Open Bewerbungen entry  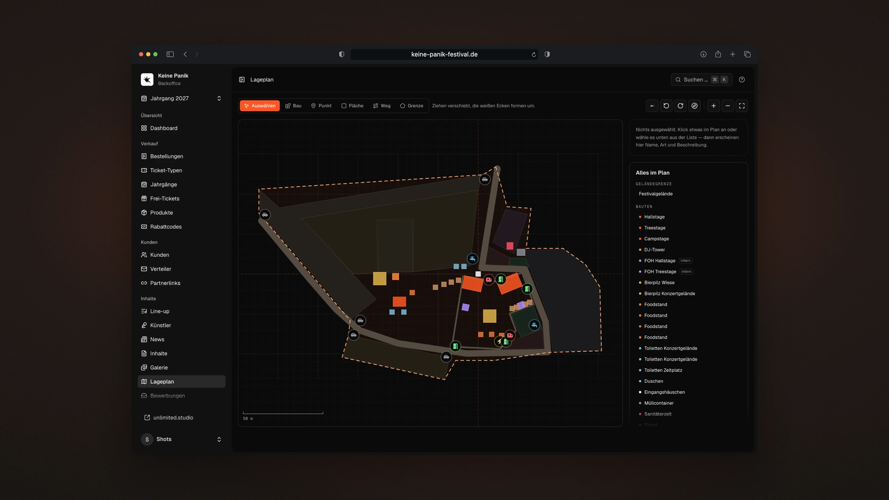pyautogui.click(x=182, y=396)
